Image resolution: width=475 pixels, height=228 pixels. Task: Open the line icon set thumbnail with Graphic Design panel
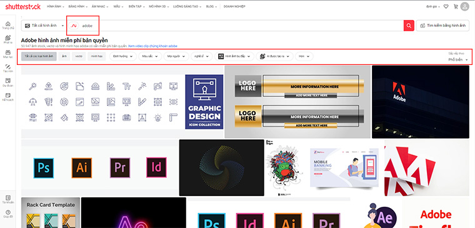tap(122, 102)
